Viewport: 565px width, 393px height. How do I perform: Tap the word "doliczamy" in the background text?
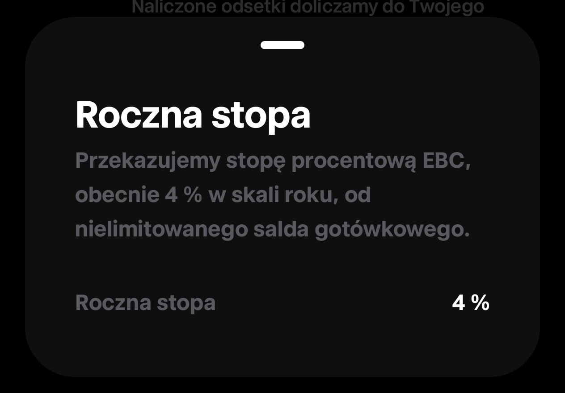tap(333, 8)
